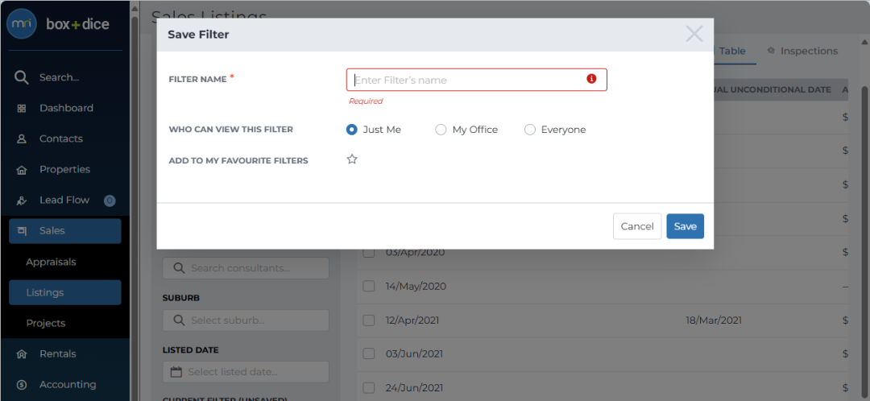Click the Properties house icon
The image size is (870, 401).
coord(22,170)
